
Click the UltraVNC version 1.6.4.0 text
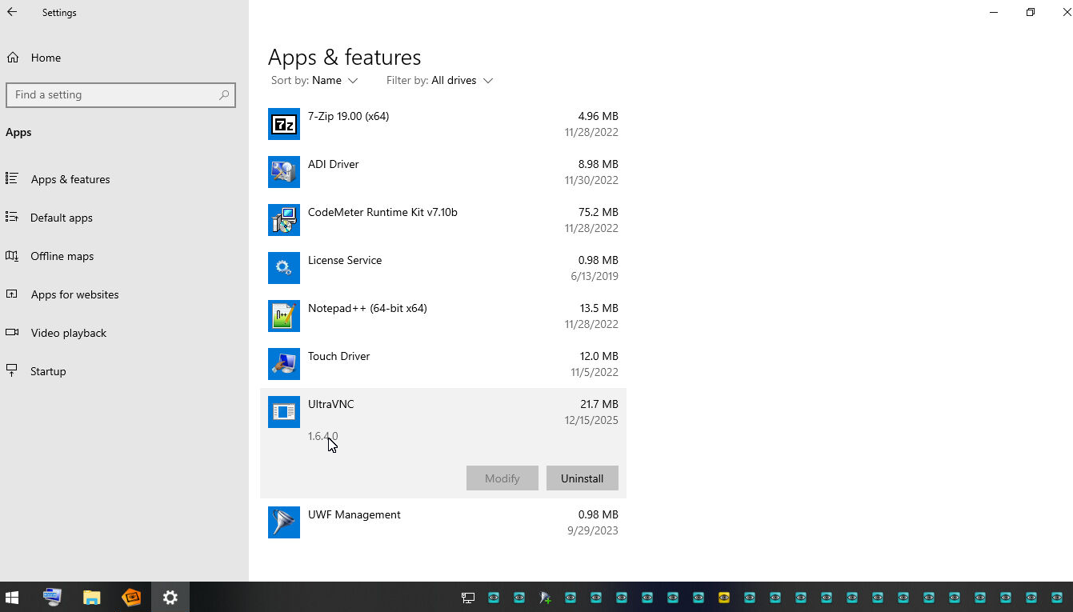(x=323, y=436)
